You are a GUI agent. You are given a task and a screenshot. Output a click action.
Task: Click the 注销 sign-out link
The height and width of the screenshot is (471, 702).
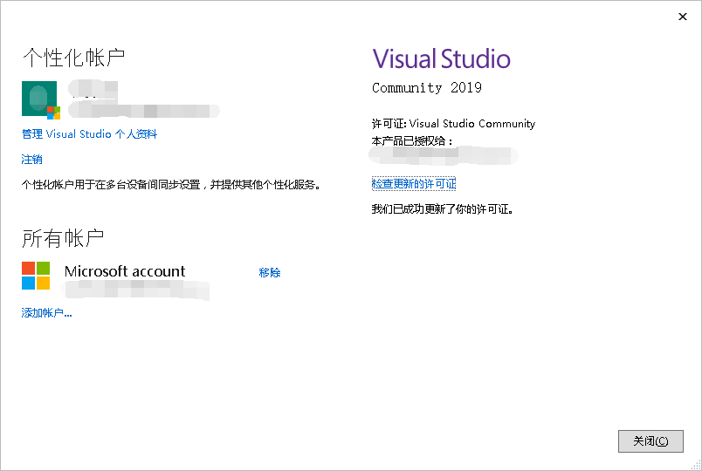coord(31,160)
